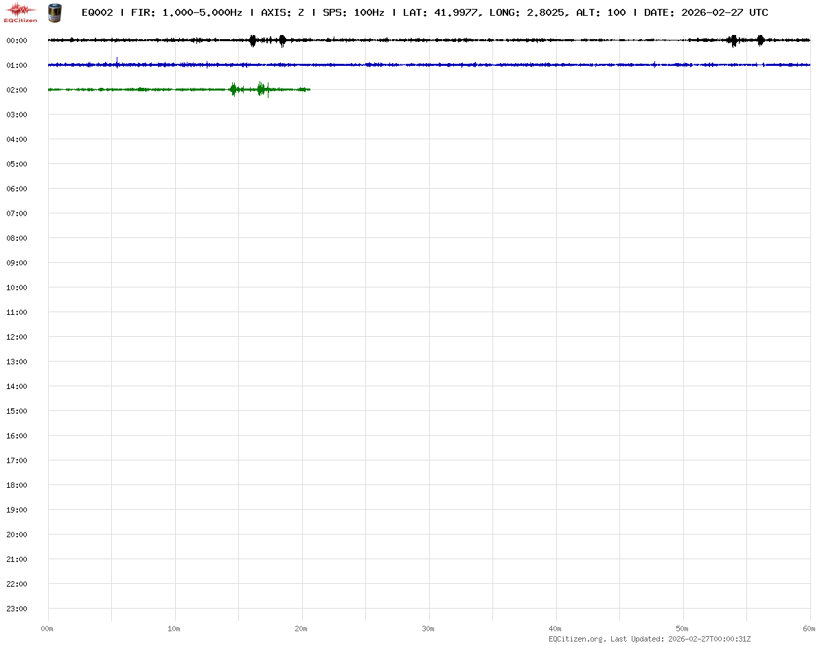Viewport: 824px width, 645px height.
Task: Click the first black burst near 16 minutes
Action: click(253, 40)
